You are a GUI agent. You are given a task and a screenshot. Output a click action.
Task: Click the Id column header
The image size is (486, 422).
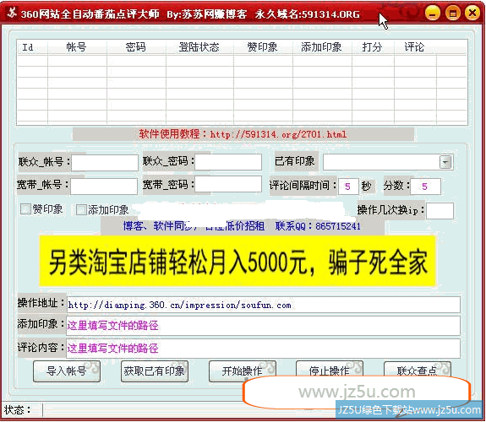[32, 47]
